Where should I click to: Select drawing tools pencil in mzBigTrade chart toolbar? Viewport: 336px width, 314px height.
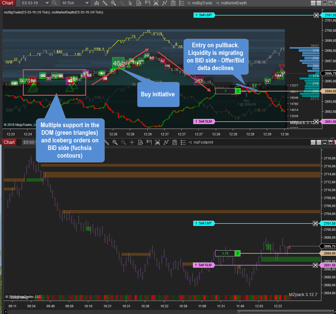(105, 3)
